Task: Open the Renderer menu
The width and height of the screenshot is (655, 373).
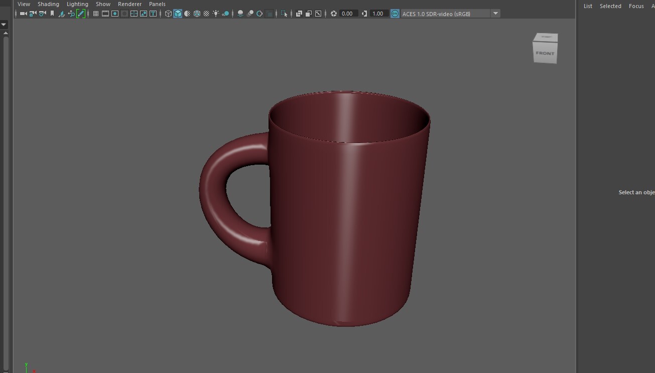Action: pyautogui.click(x=129, y=4)
